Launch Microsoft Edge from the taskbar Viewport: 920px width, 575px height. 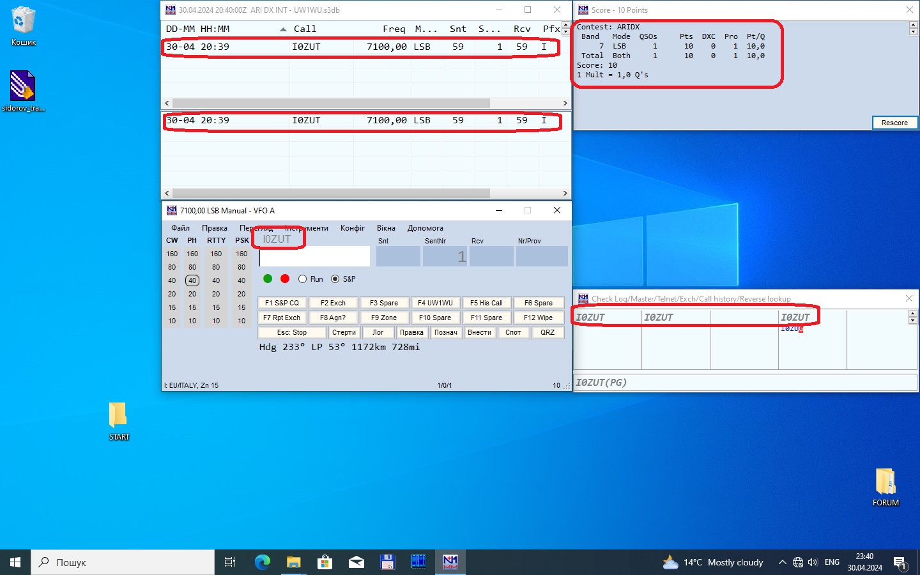click(x=263, y=562)
